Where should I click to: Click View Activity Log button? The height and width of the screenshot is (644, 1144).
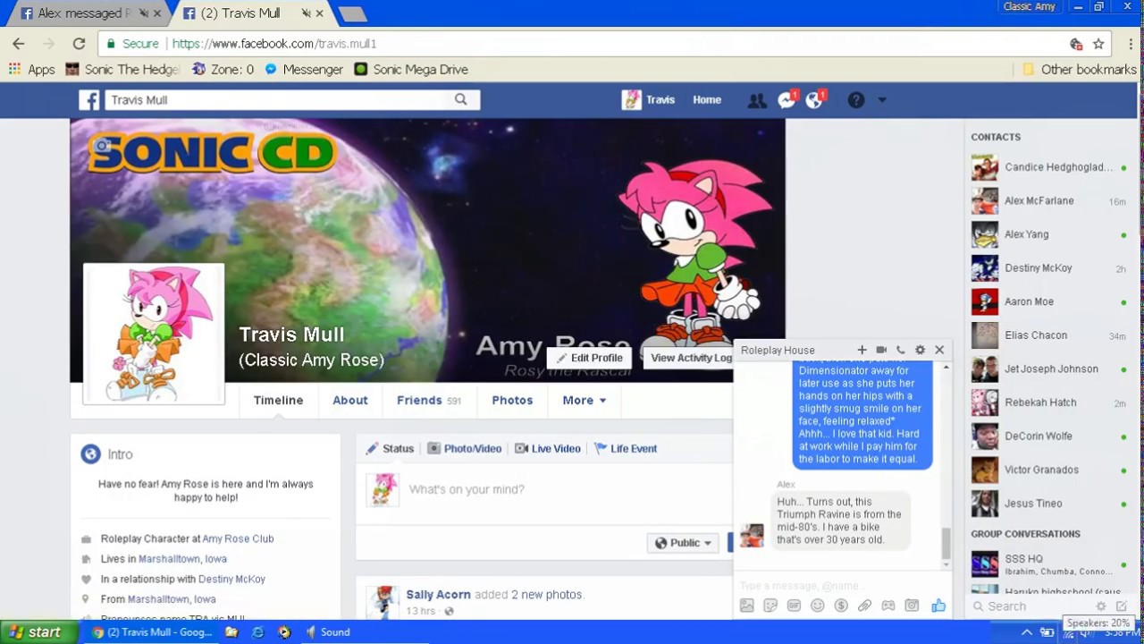click(690, 358)
